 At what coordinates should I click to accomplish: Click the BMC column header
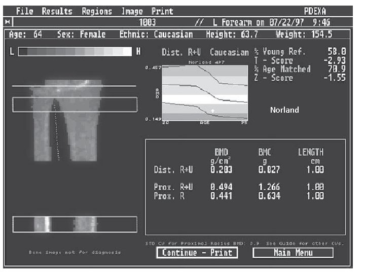(x=265, y=152)
